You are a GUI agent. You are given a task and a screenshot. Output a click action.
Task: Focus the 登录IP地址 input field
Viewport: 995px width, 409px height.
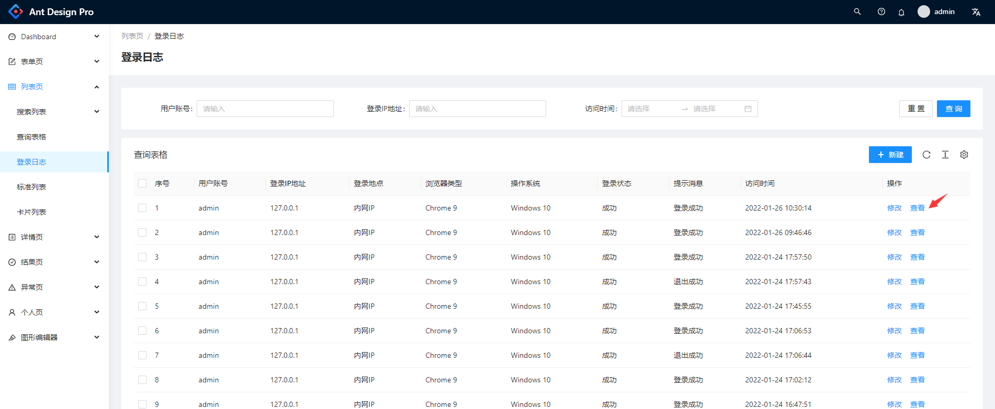[x=478, y=109]
